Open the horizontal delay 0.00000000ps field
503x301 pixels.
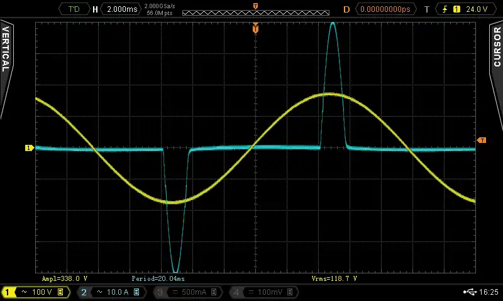click(x=385, y=9)
